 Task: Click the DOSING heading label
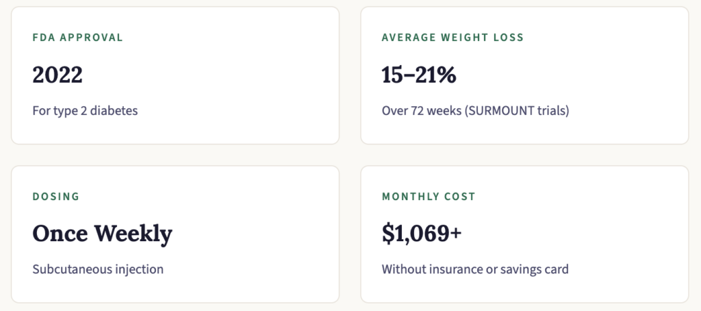[x=56, y=197]
